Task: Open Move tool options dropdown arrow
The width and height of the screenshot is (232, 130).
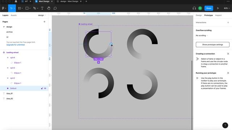Action: point(14,8)
